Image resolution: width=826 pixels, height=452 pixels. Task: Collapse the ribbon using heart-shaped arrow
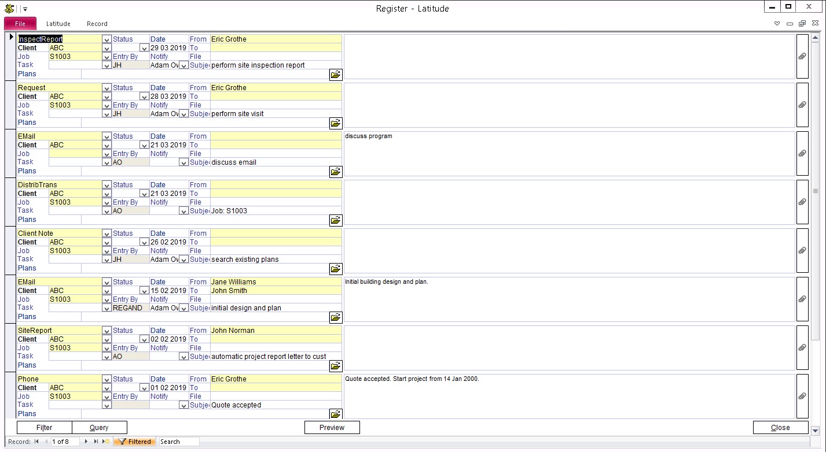(777, 24)
